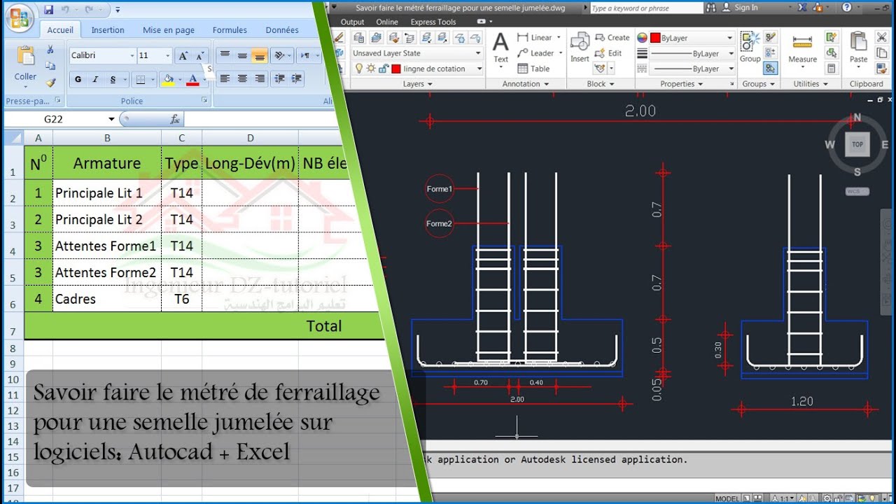
Task: Click the Type a keyword search box
Action: click(x=645, y=8)
